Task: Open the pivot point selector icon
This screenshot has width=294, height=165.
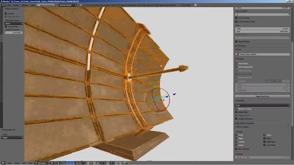Action: (59, 163)
